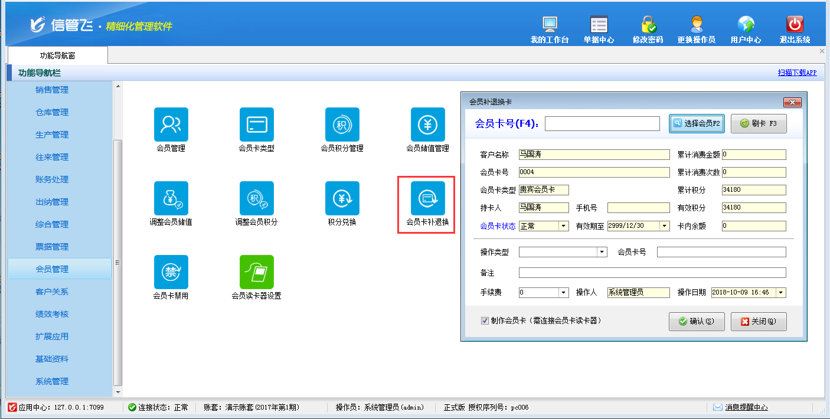This screenshot has width=830, height=419.
Task: Click 退出系统 power icon
Action: tap(795, 25)
